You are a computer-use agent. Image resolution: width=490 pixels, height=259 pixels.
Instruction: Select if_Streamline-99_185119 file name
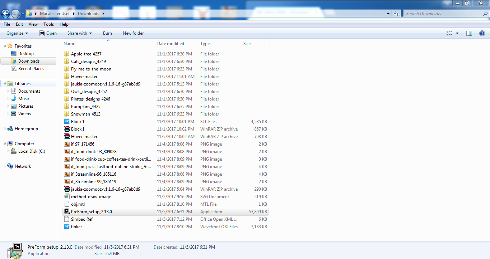[94, 182]
